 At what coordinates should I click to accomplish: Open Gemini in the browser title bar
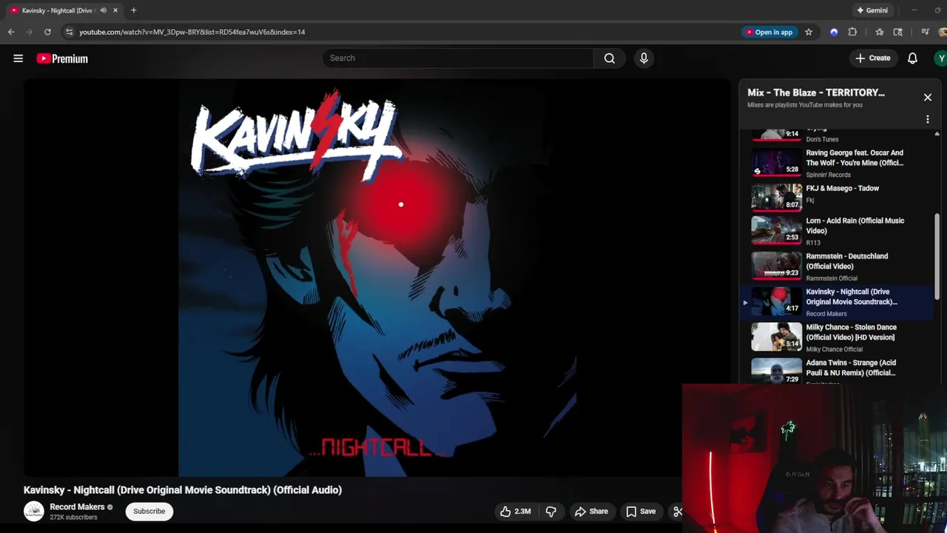(x=872, y=10)
